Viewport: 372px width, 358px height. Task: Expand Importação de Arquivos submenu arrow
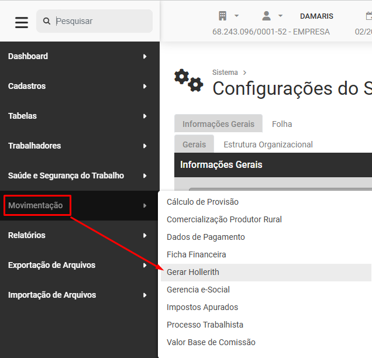point(144,295)
